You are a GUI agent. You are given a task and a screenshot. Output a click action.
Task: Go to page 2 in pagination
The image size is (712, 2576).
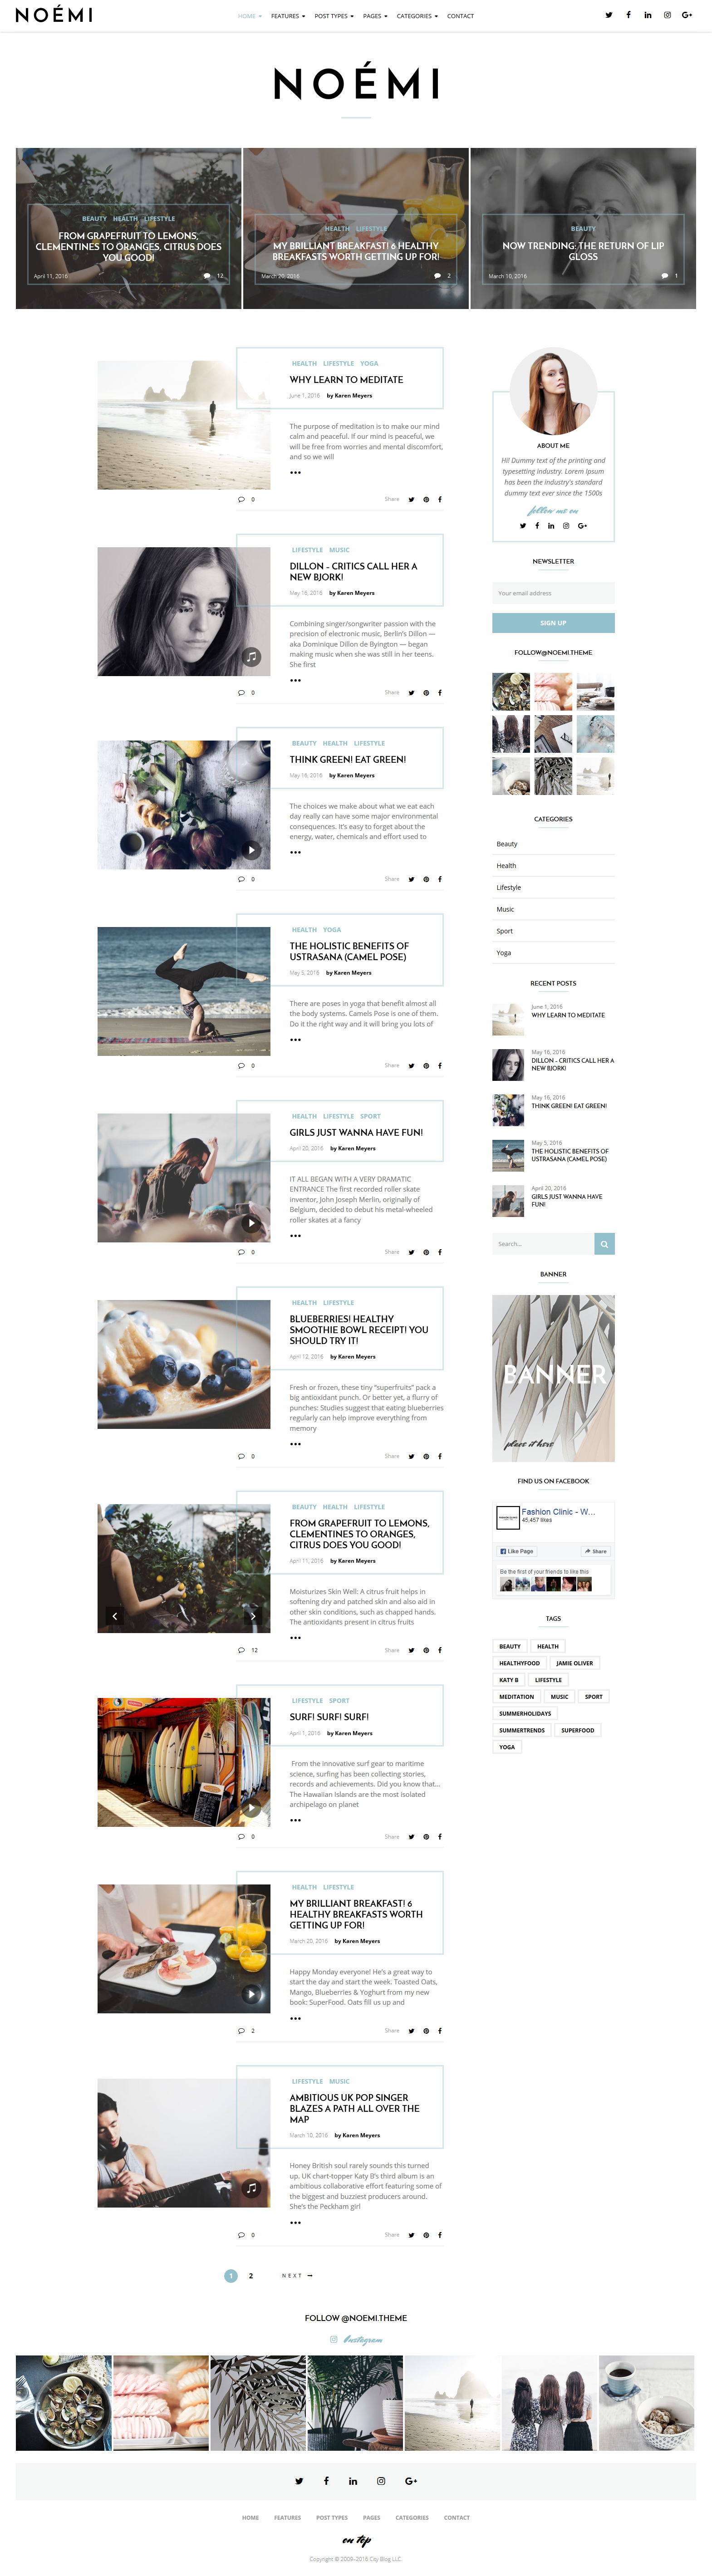pos(251,2276)
